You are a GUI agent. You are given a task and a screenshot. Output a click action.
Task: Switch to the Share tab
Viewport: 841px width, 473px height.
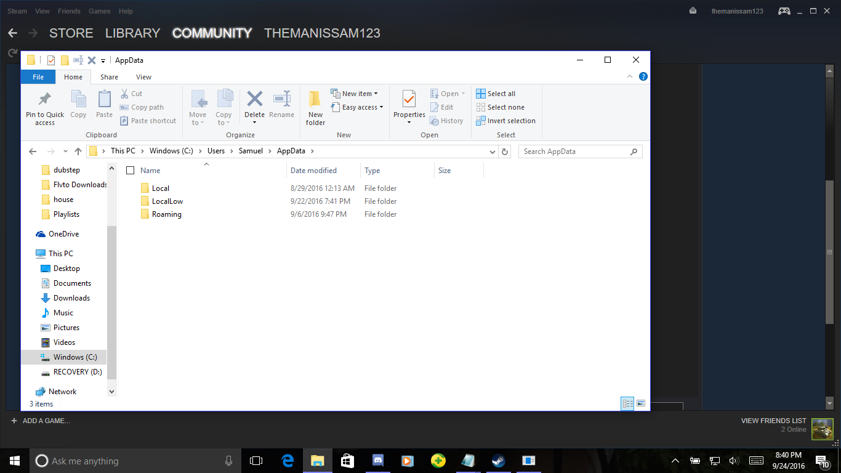pos(109,77)
